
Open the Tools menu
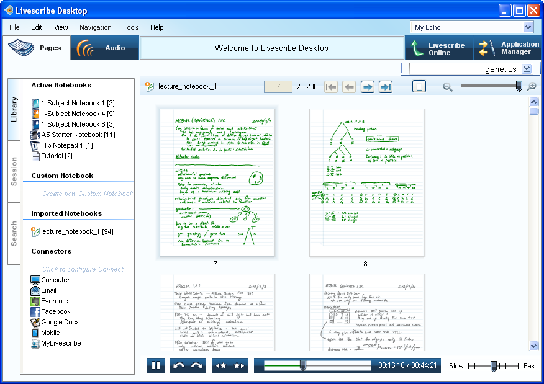[x=130, y=27]
